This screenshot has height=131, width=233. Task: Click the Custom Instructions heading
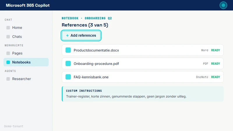pos(84,91)
